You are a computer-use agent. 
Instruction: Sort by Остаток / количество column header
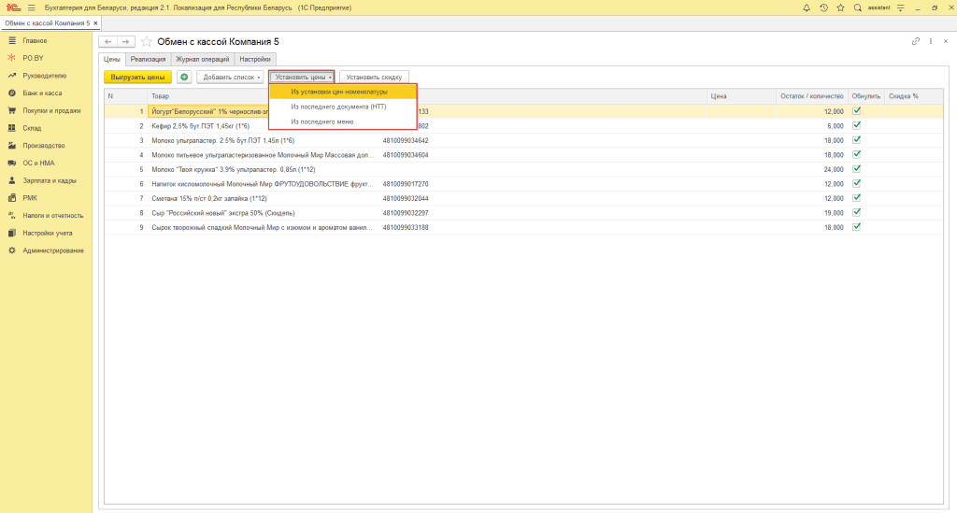coord(812,95)
